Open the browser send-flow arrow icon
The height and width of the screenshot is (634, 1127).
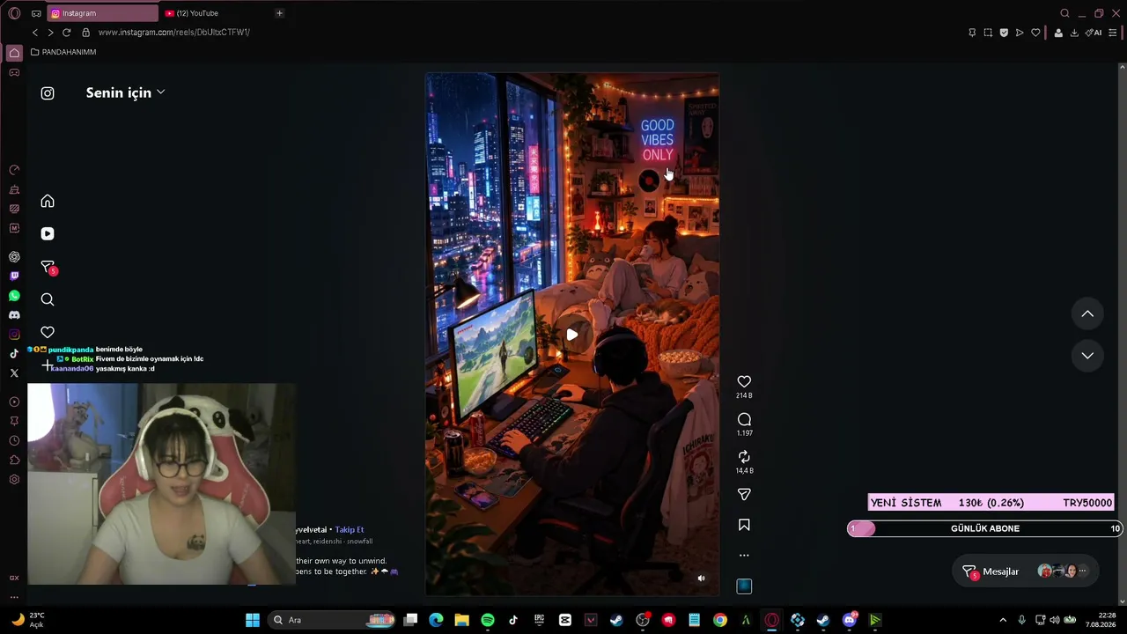pyautogui.click(x=1020, y=33)
